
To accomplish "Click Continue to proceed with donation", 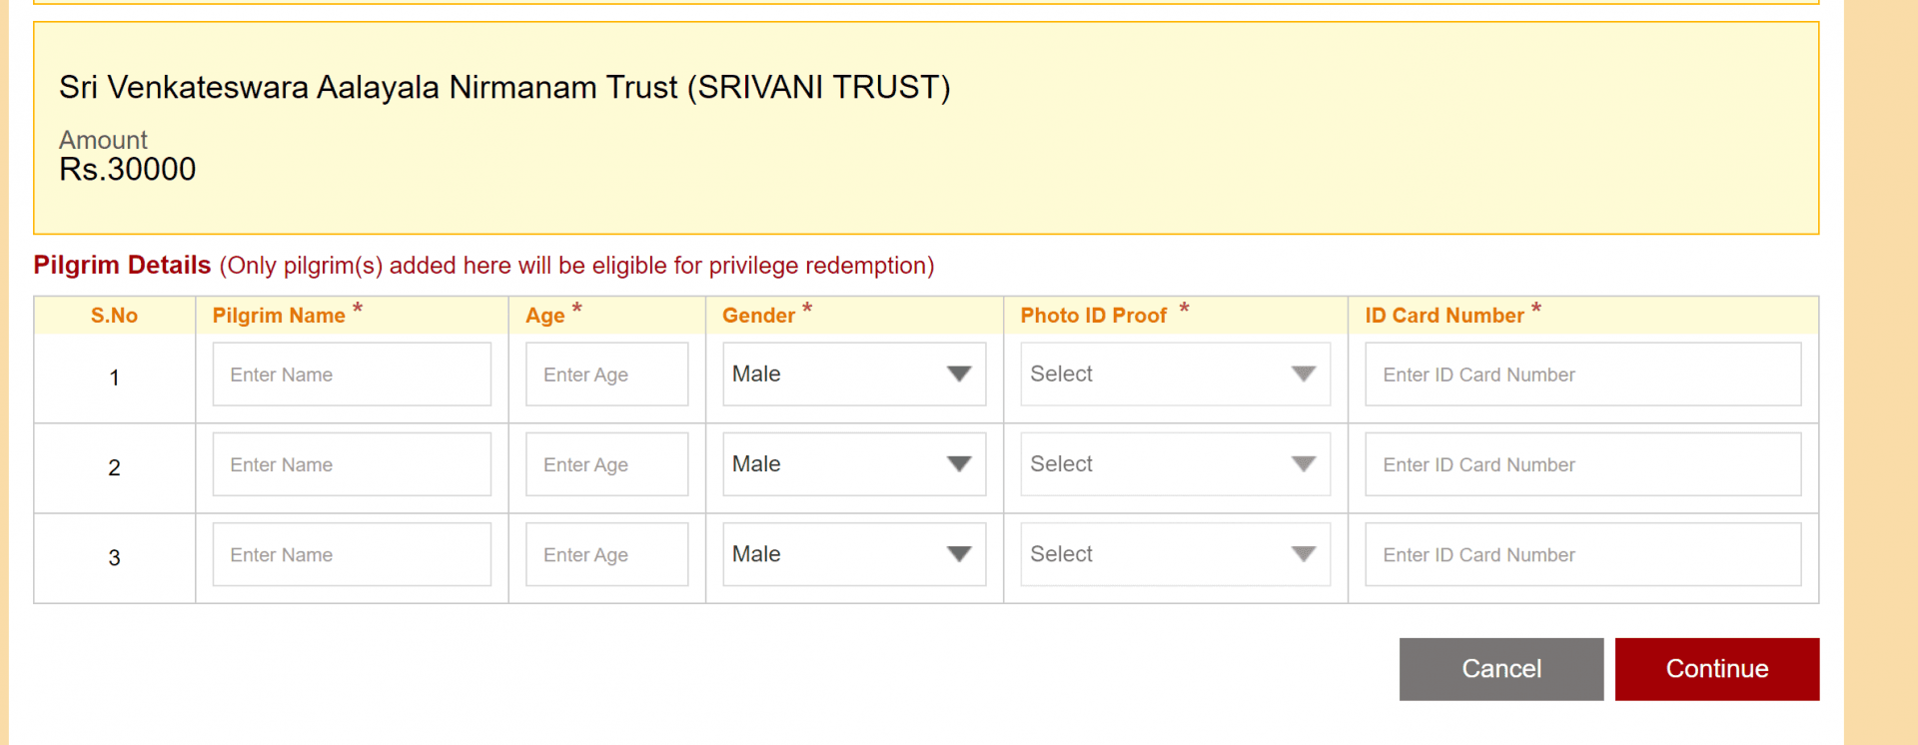I will (1716, 668).
